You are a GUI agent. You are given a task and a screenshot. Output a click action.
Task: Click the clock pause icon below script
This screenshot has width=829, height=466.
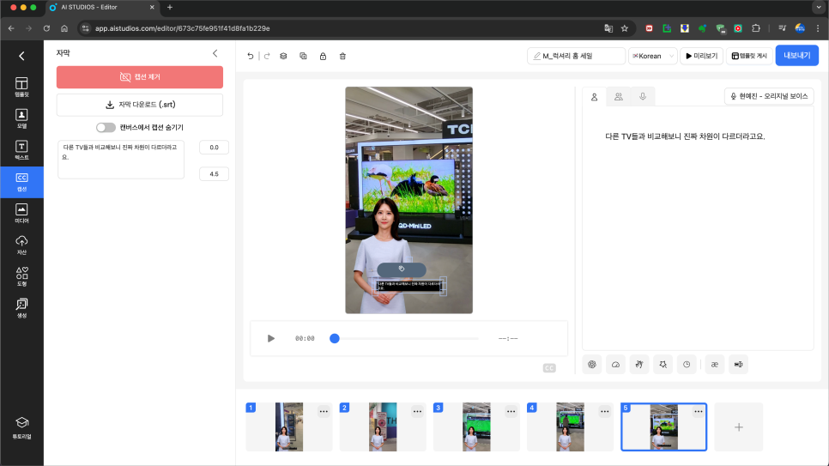pyautogui.click(x=687, y=365)
